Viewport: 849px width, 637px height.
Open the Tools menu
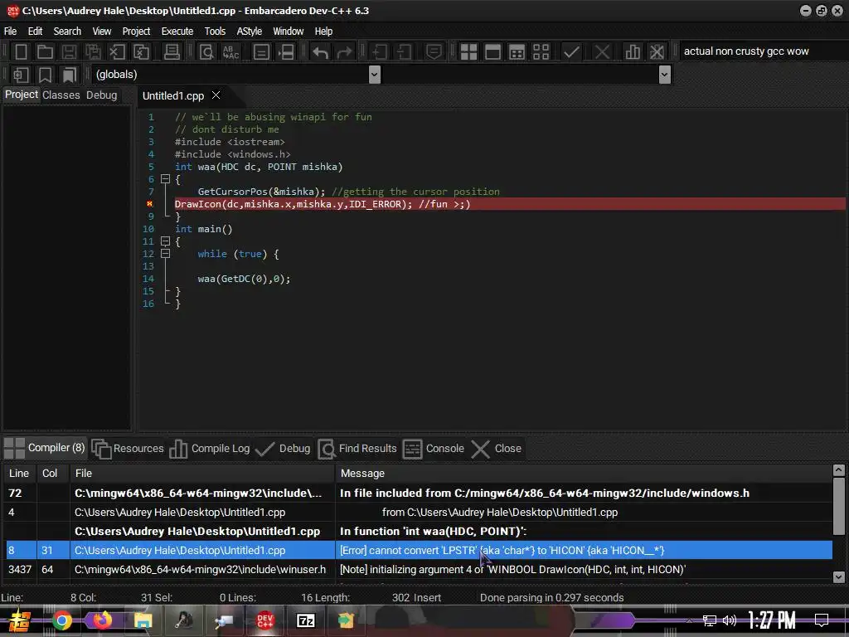(x=215, y=31)
